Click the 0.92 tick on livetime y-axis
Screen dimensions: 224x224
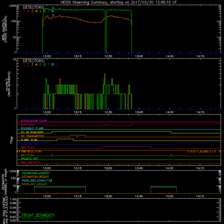coord(13,217)
